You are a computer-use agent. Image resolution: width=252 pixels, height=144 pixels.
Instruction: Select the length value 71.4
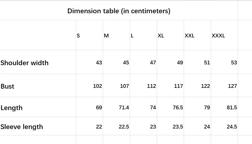[124, 108]
